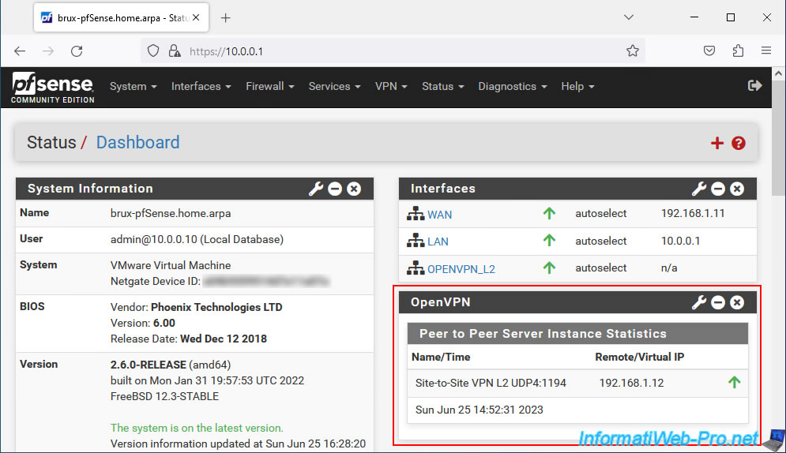Open the Firefox hamburger application menu

[x=766, y=51]
